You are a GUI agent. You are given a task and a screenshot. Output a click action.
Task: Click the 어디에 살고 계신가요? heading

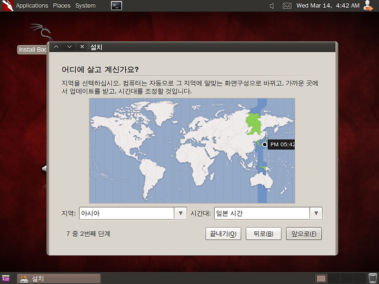100,69
